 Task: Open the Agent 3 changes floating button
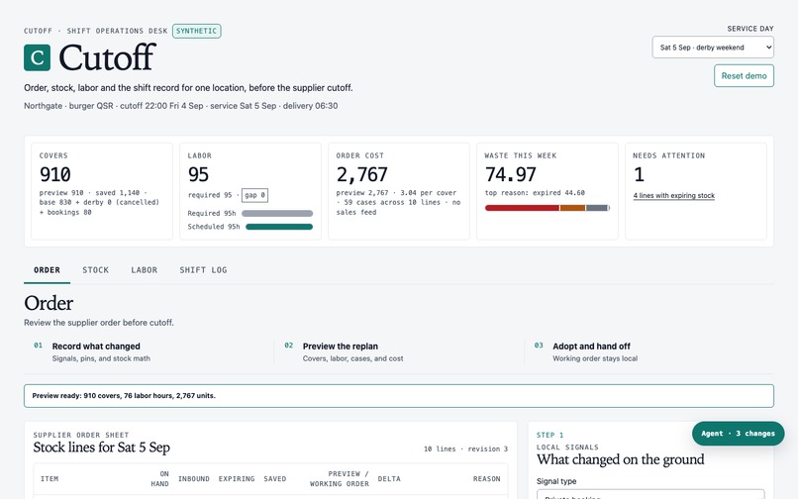tap(738, 434)
